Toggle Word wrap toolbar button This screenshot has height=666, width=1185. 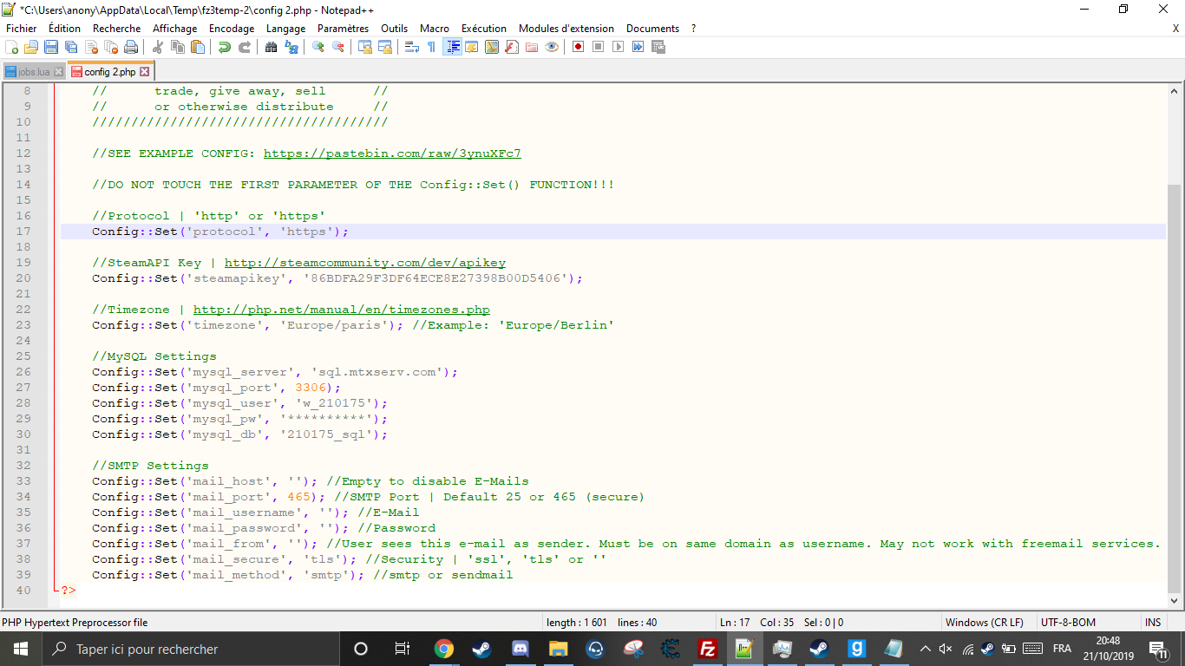[x=411, y=47]
